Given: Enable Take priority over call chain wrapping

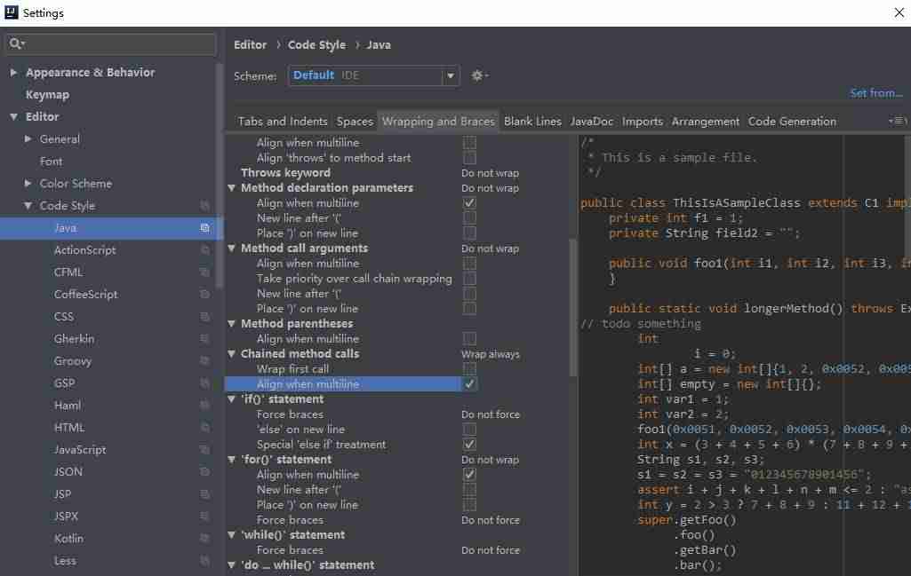Looking at the screenshot, I should coord(469,279).
